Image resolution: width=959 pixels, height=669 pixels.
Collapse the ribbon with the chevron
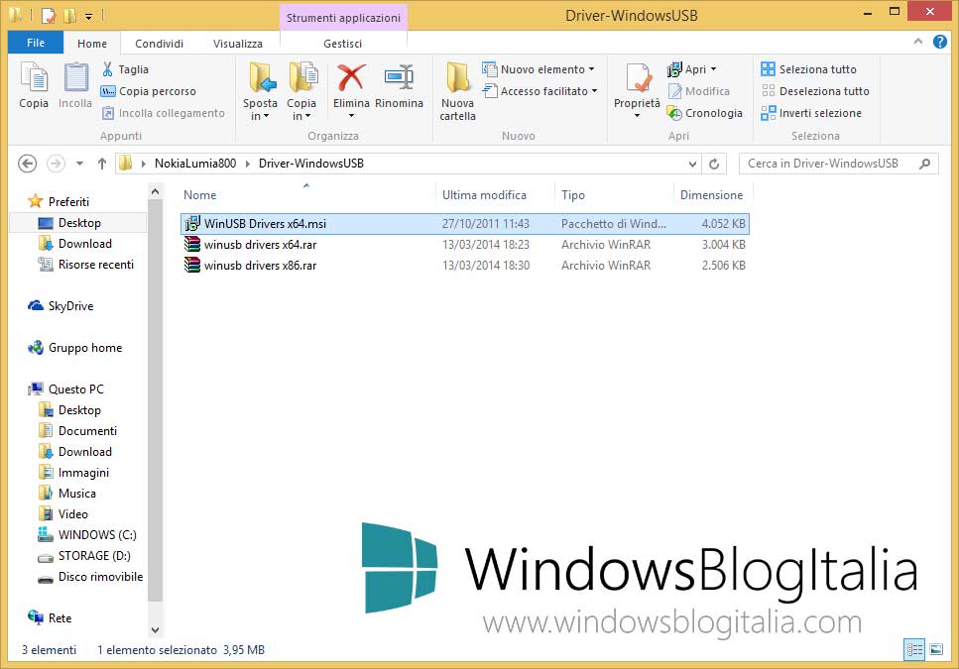[918, 42]
